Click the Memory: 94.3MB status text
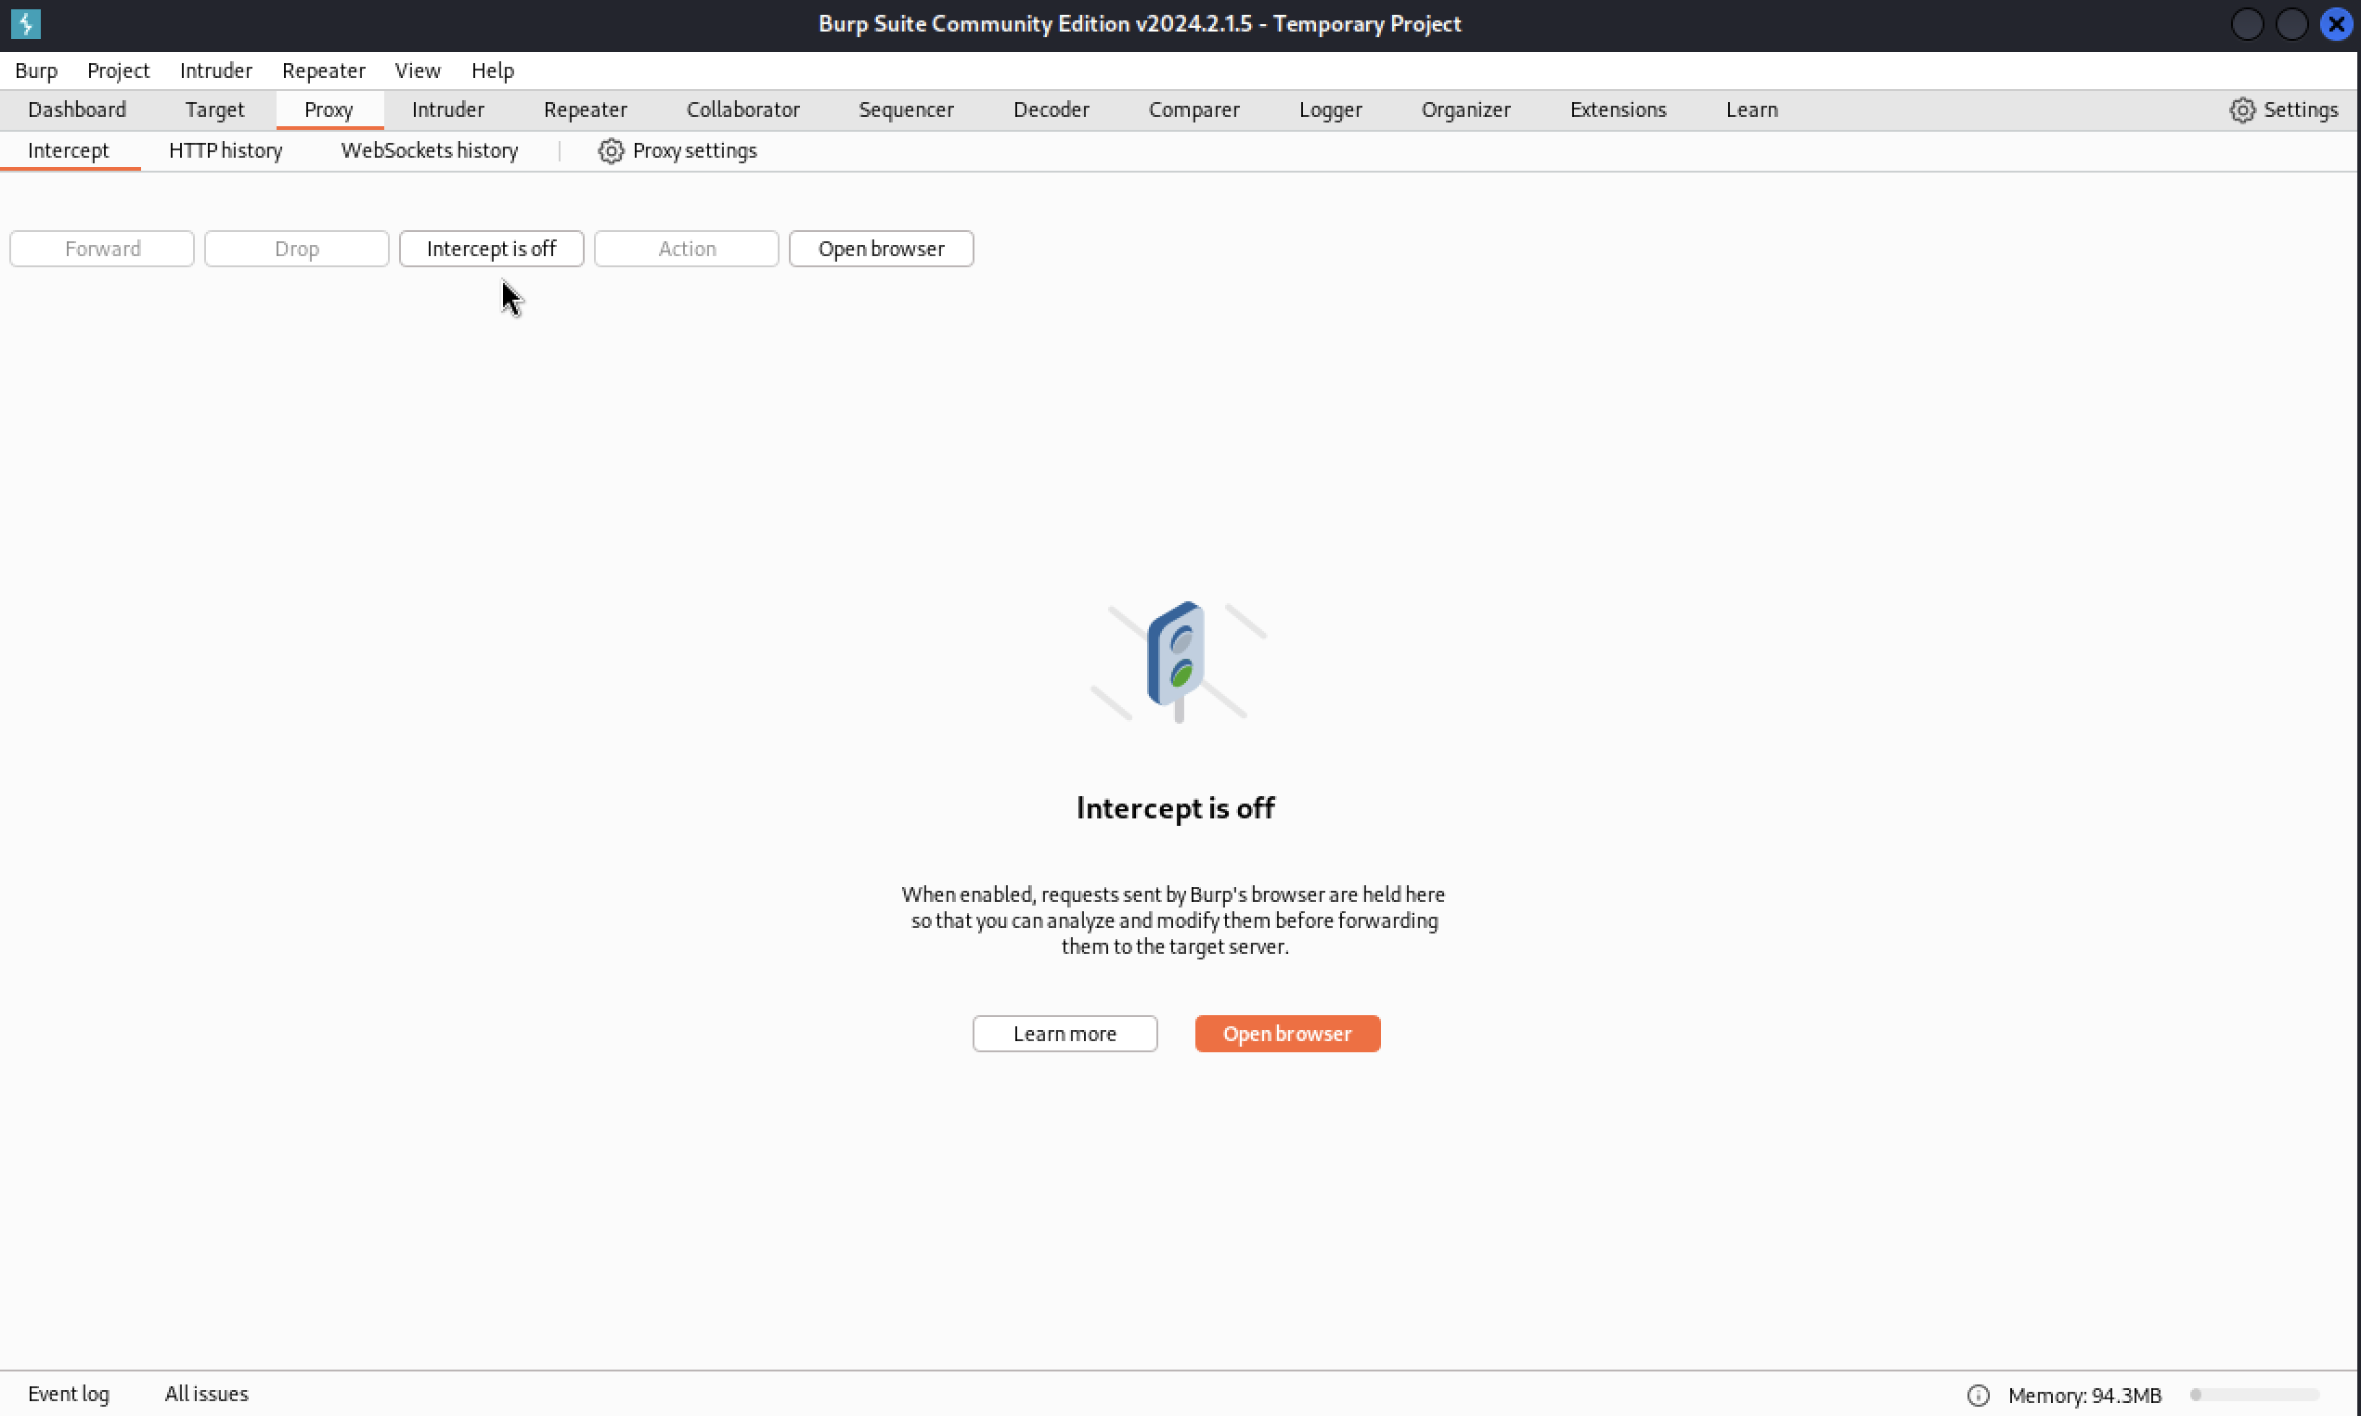 (x=2084, y=1395)
